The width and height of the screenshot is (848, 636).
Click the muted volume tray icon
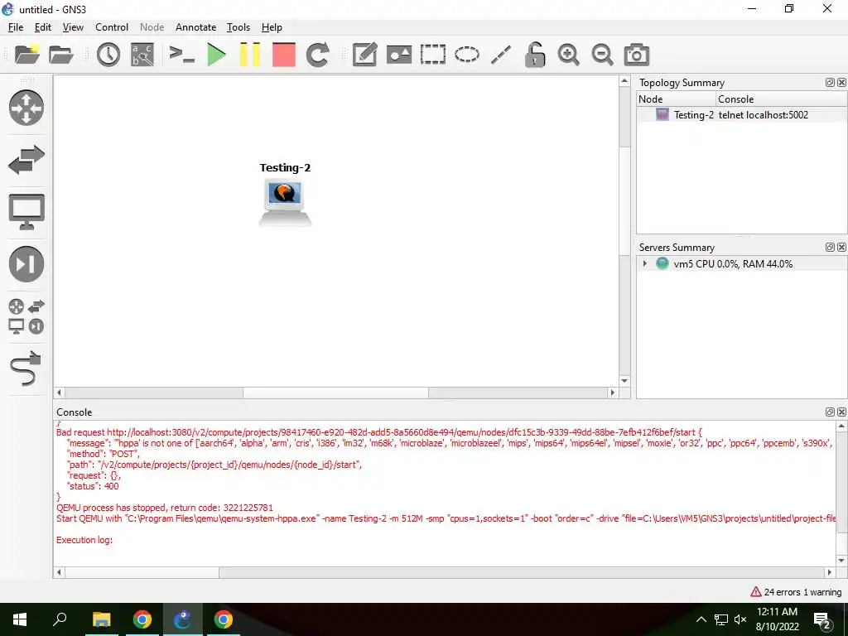coord(740,619)
